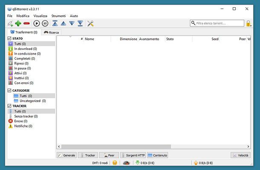This screenshot has height=170, width=260.
Task: Filter by Attivi (0)
Action: tap(32, 73)
